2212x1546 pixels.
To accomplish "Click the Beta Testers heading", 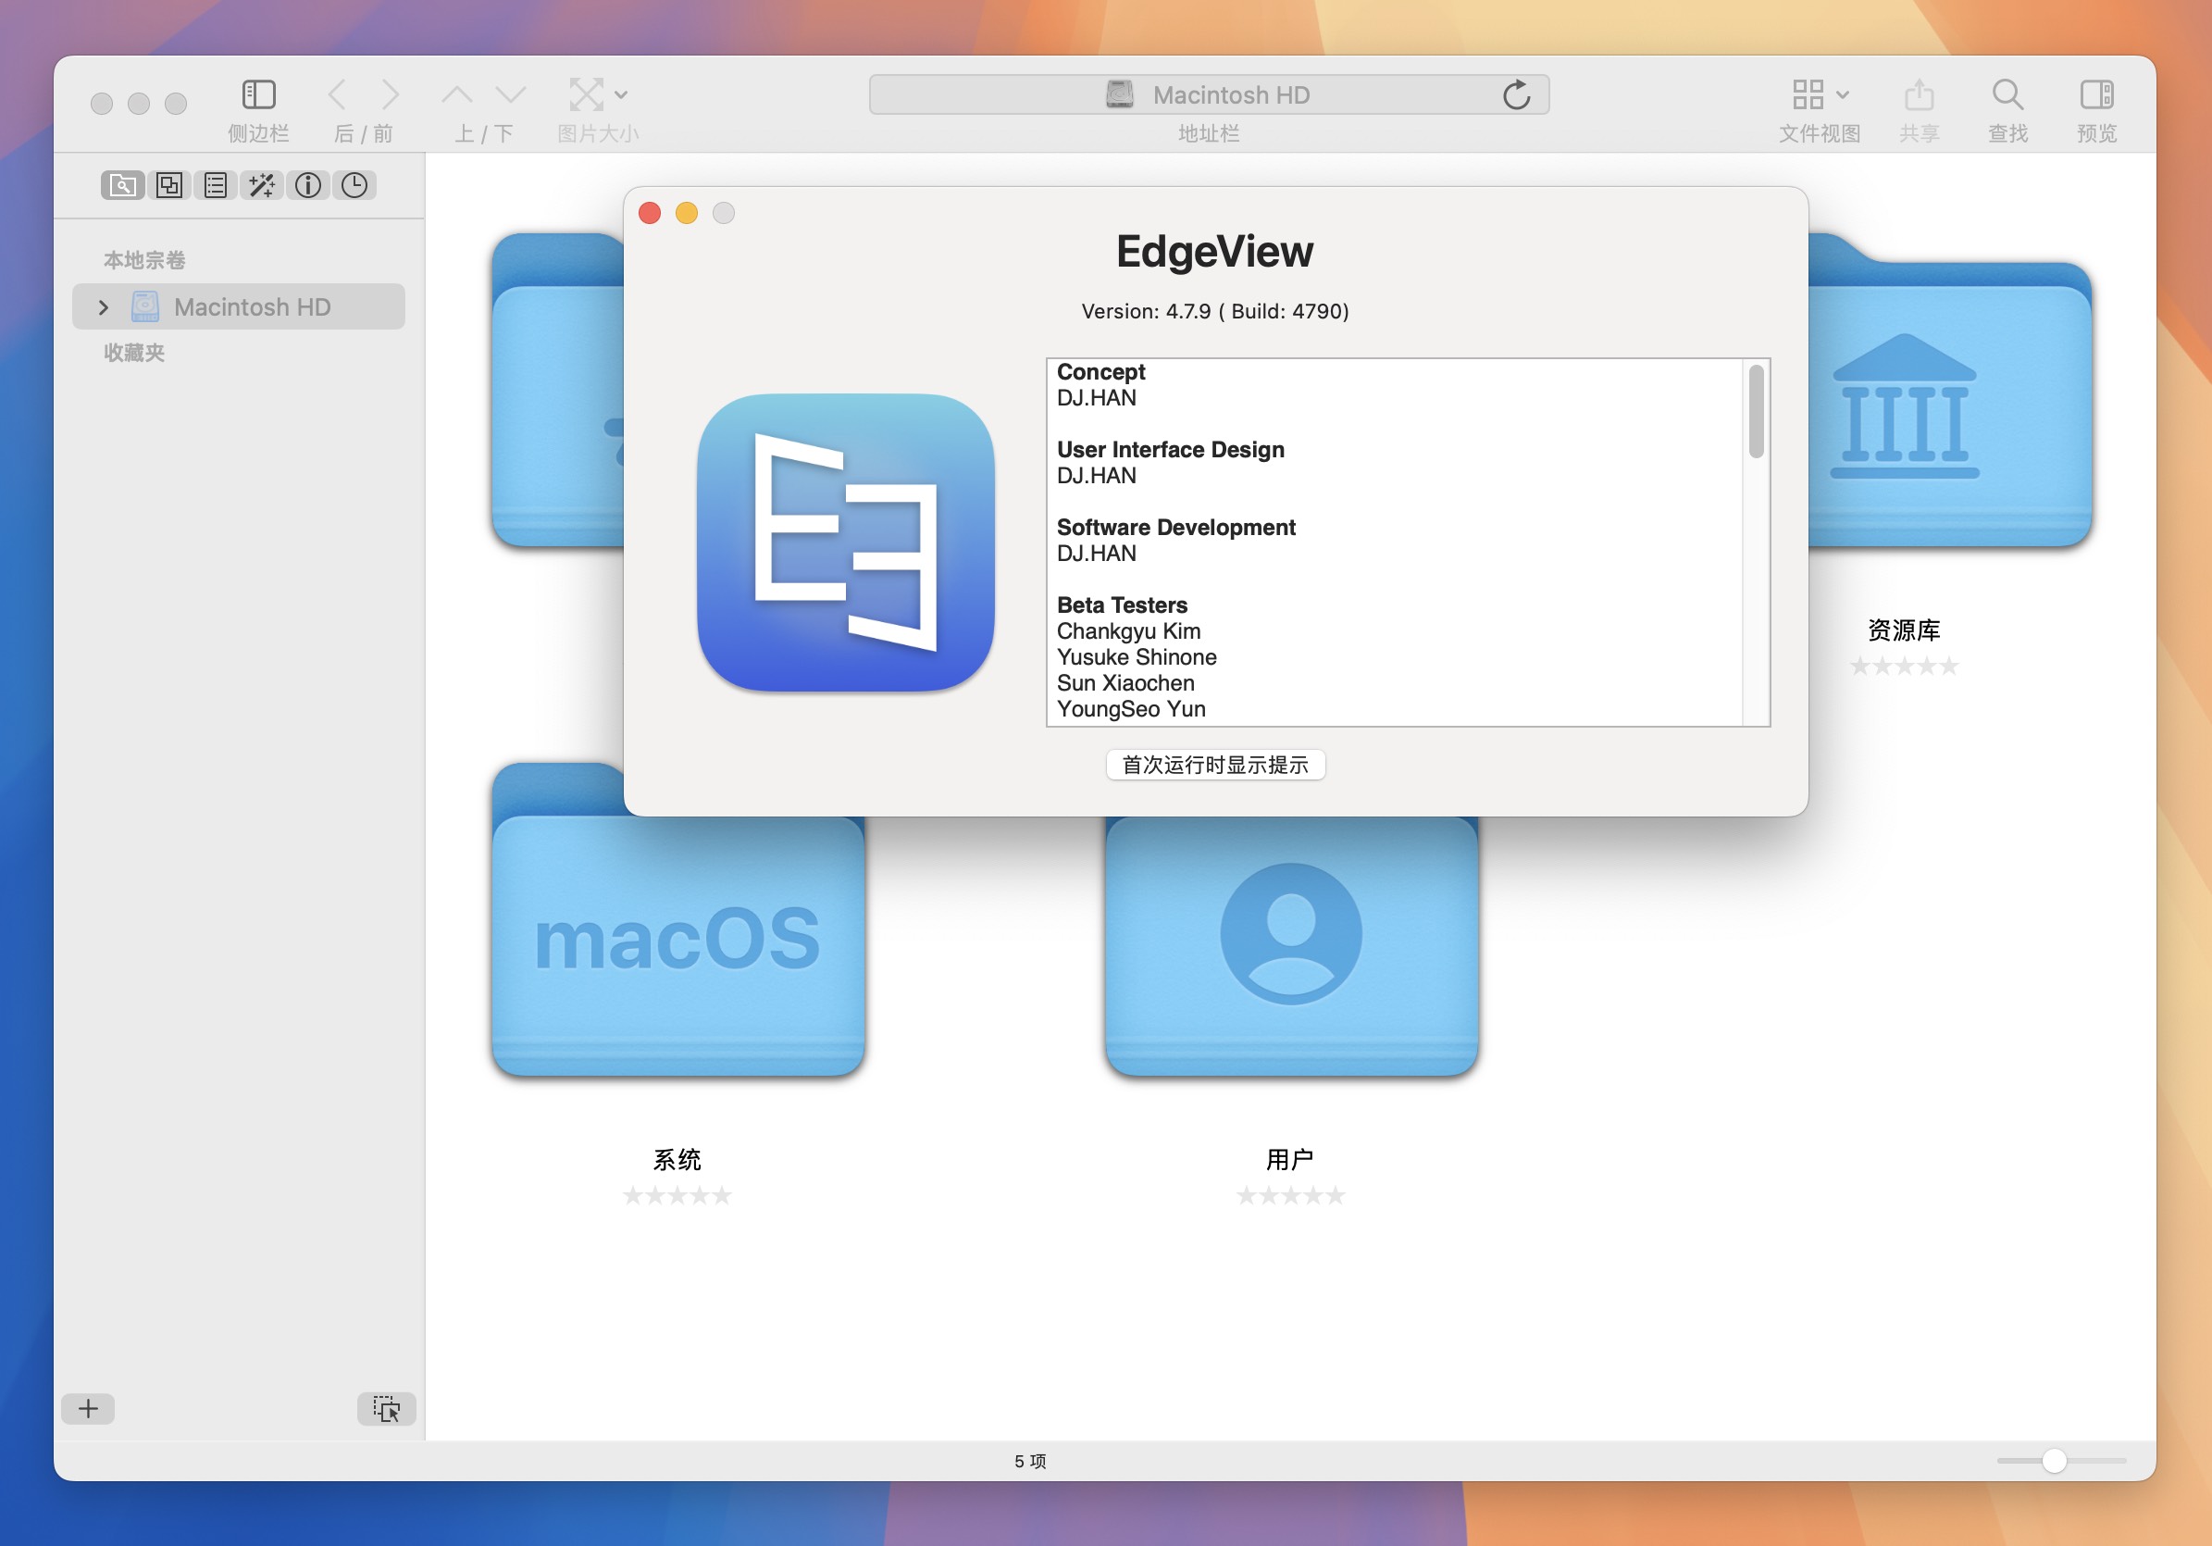I will [1122, 605].
